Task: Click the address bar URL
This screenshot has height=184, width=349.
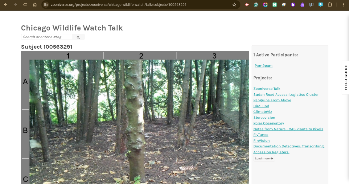Action: (x=119, y=5)
